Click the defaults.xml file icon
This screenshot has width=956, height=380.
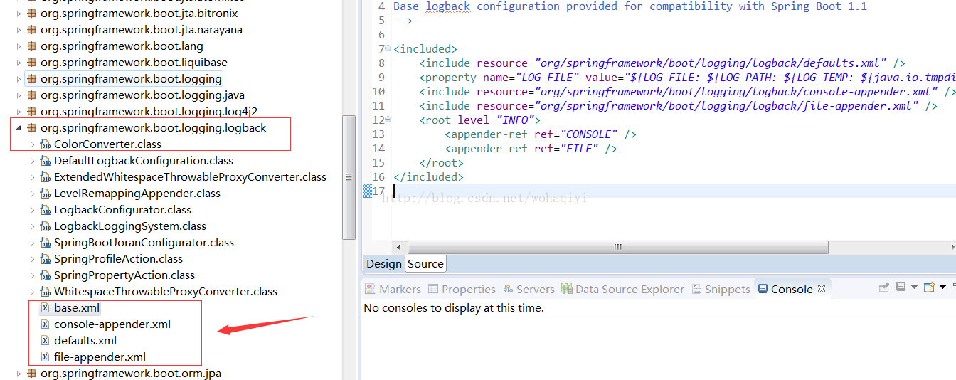coord(46,341)
